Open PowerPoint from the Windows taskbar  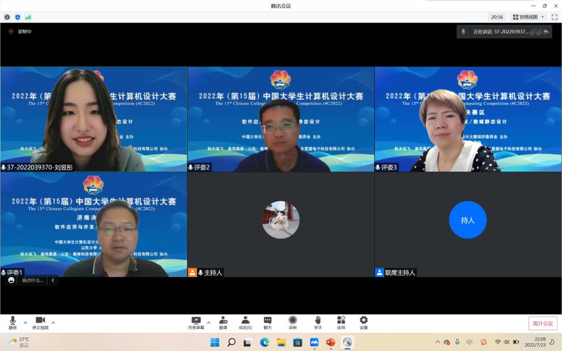pos(330,342)
